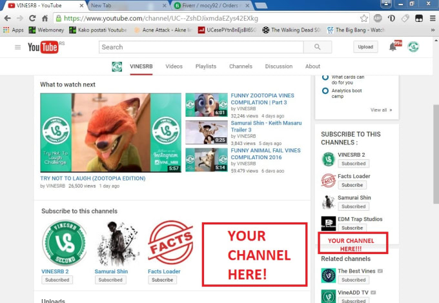
Task: Open the Discussion channel tab
Action: click(279, 66)
